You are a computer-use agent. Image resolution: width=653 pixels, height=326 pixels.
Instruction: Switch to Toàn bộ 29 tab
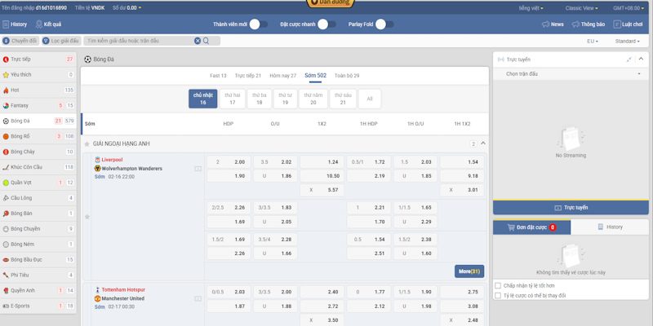pos(347,76)
